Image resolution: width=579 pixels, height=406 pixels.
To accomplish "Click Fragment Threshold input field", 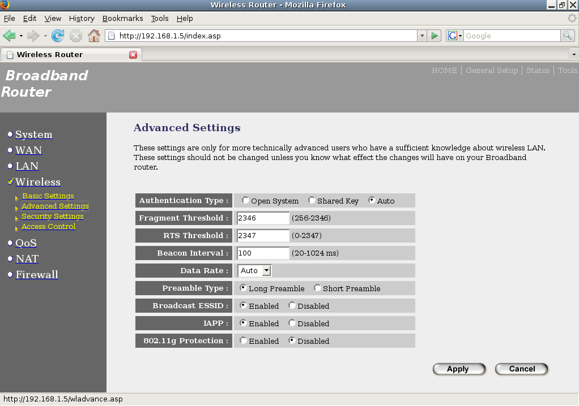I will pyautogui.click(x=263, y=218).
